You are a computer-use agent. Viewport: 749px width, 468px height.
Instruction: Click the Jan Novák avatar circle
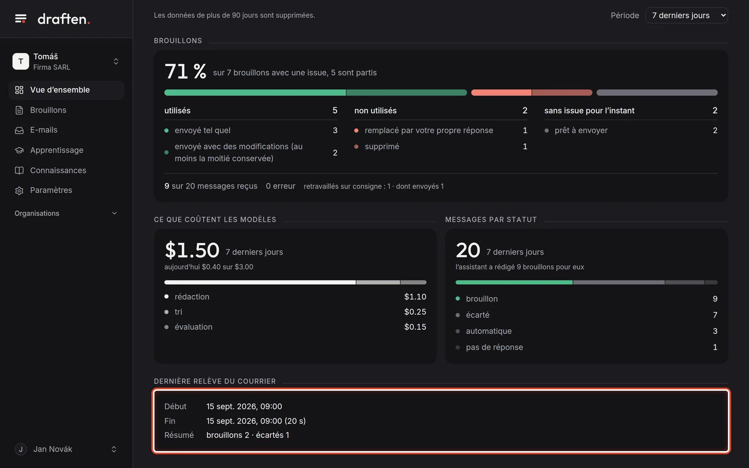21,449
